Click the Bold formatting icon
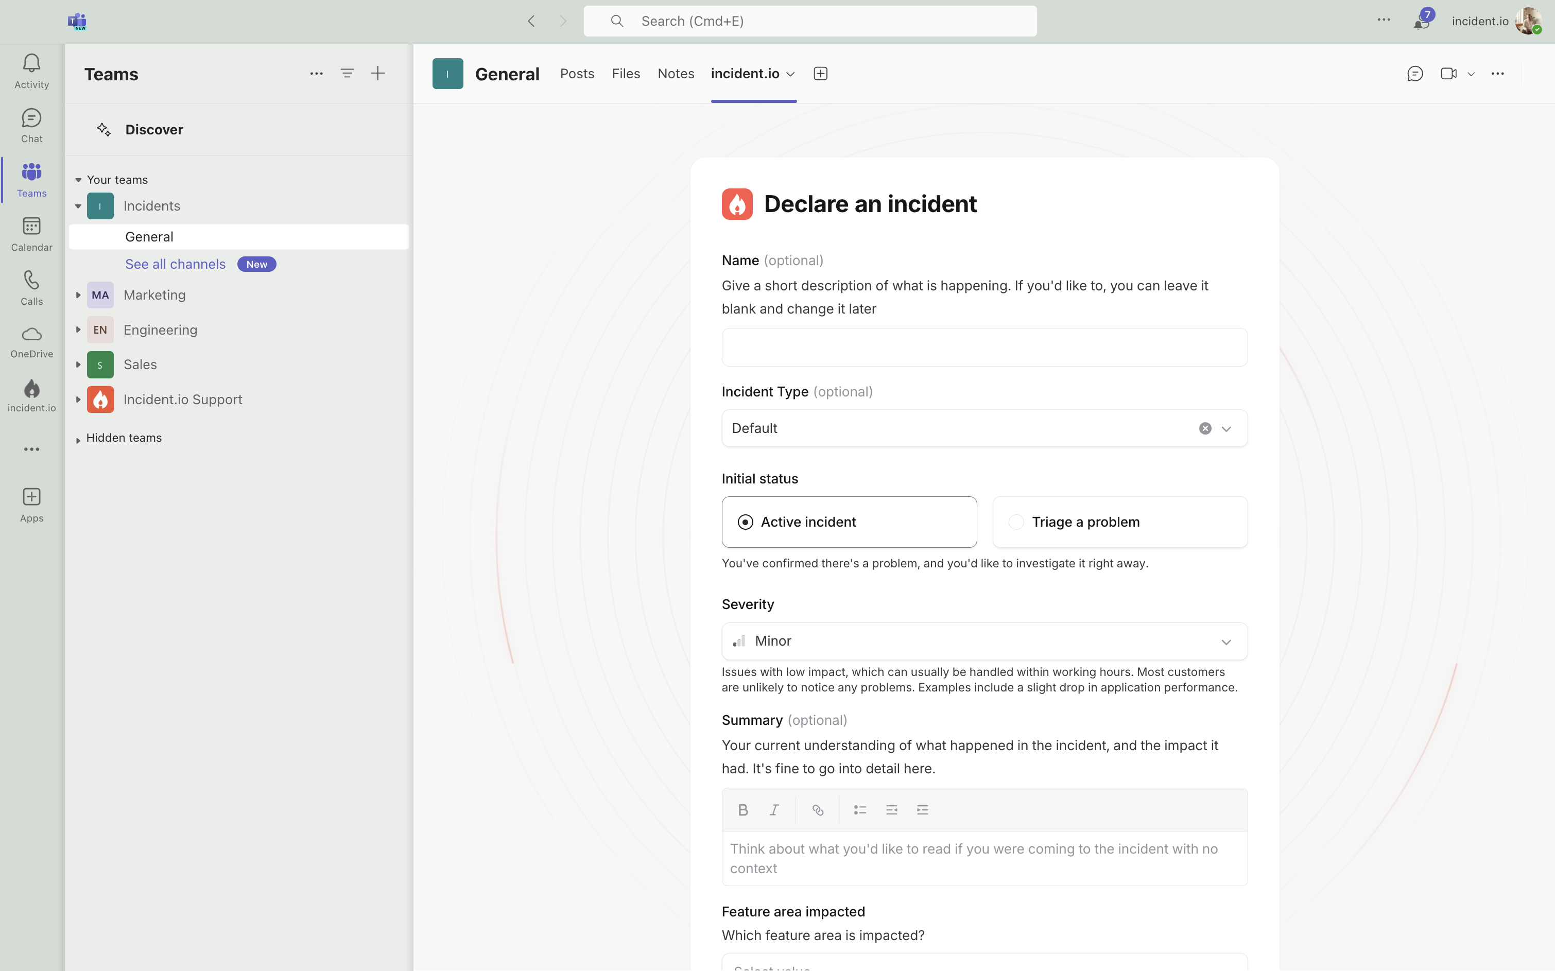The width and height of the screenshot is (1555, 971). pos(743,810)
